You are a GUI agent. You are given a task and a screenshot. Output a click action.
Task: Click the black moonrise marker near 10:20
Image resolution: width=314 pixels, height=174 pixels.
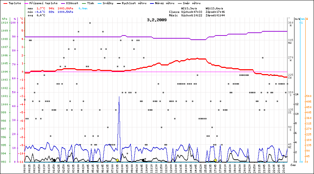pyautogui.click(x=144, y=160)
